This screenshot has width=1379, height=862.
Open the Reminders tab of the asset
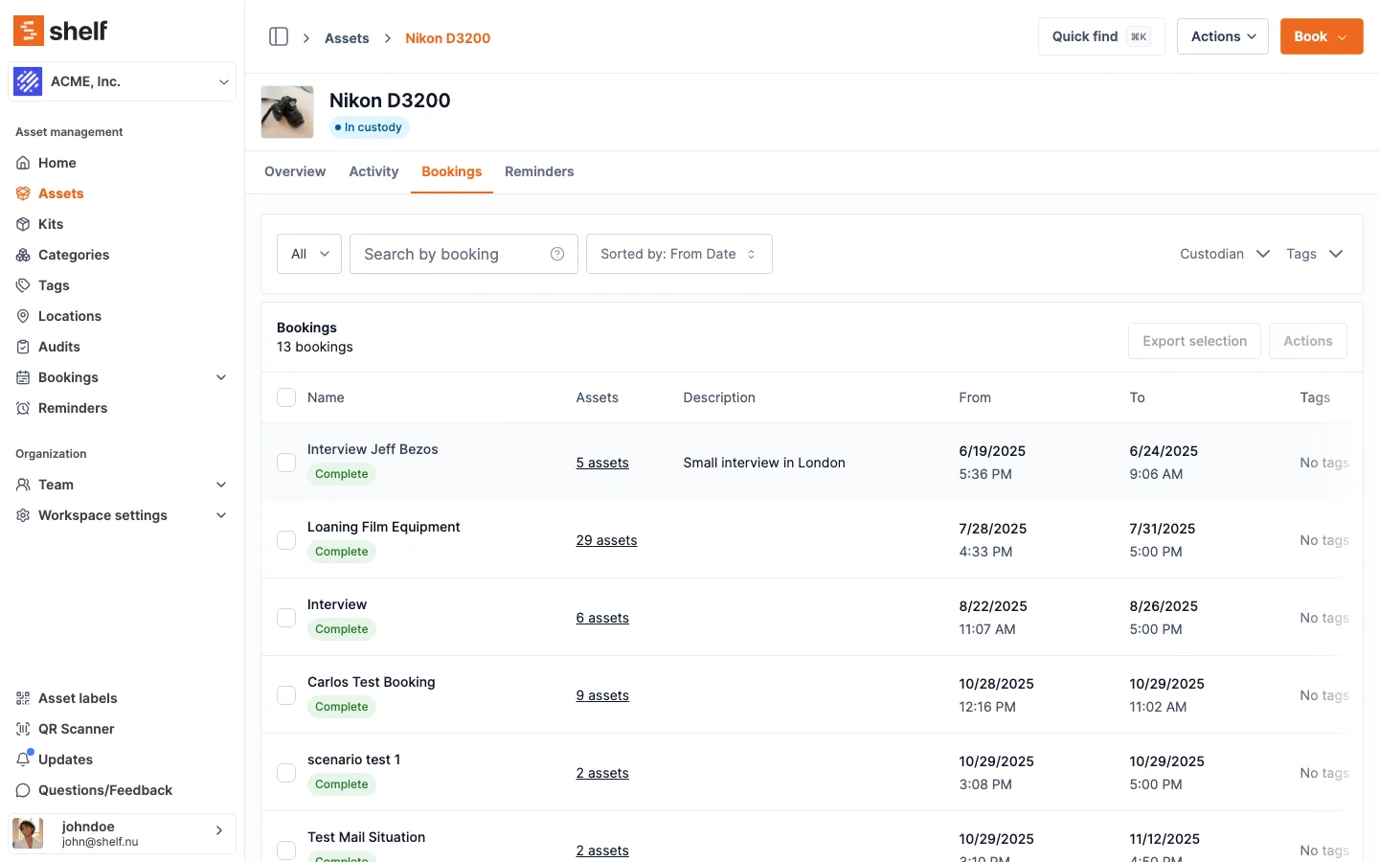click(x=539, y=171)
